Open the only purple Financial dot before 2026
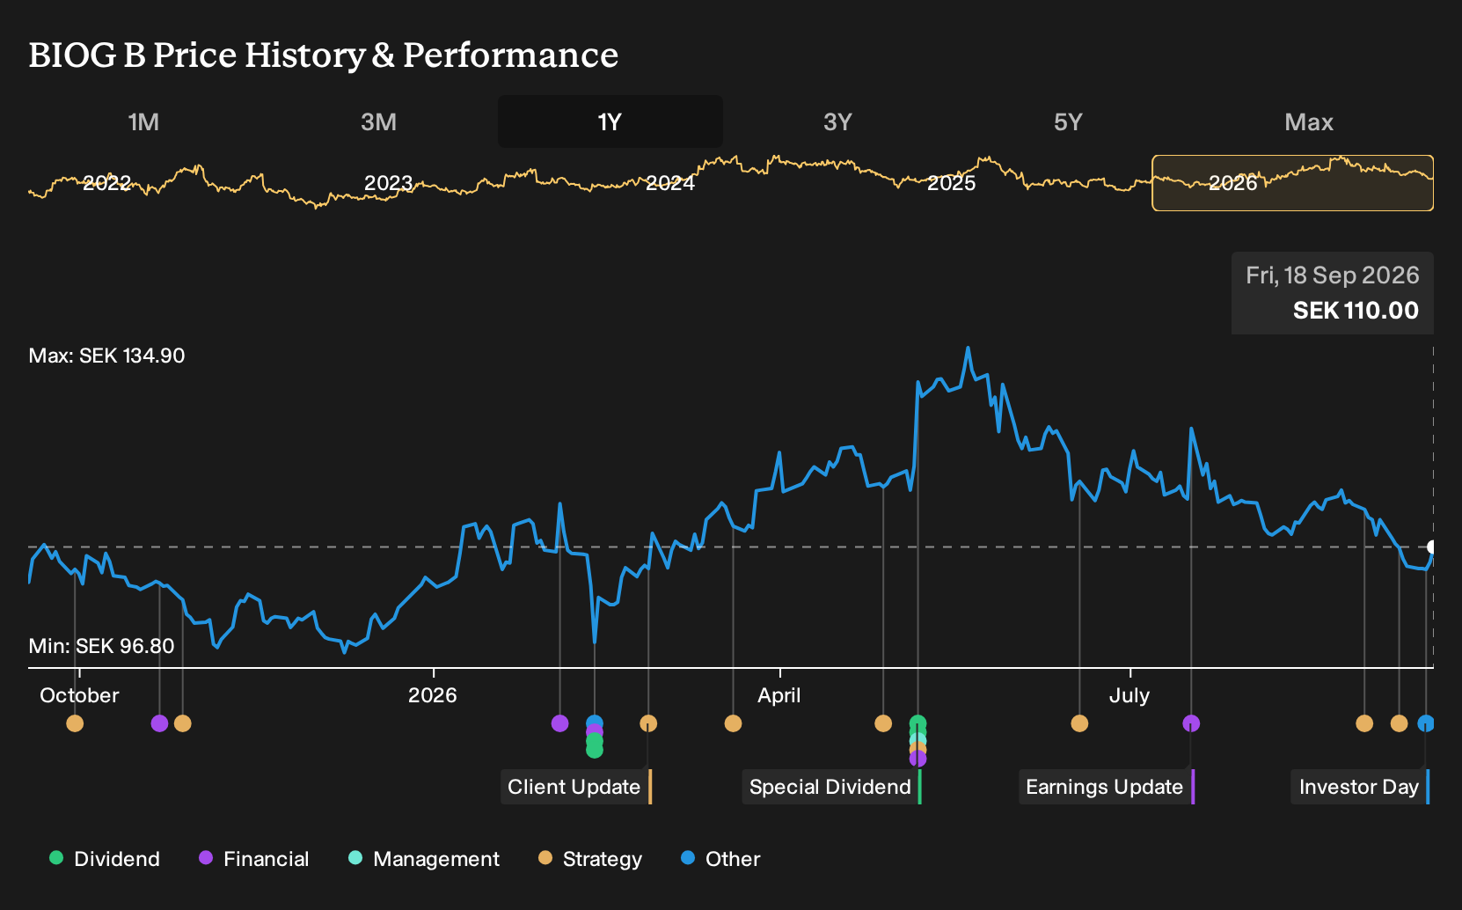The height and width of the screenshot is (910, 1462). [159, 723]
